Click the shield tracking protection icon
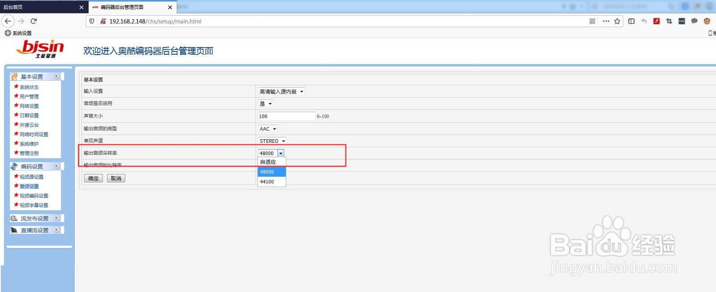Viewport: 716px width, 292px height. coord(92,21)
